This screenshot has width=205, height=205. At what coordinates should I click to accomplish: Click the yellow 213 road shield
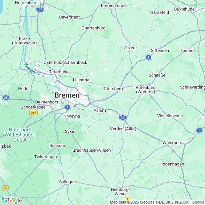point(34,112)
